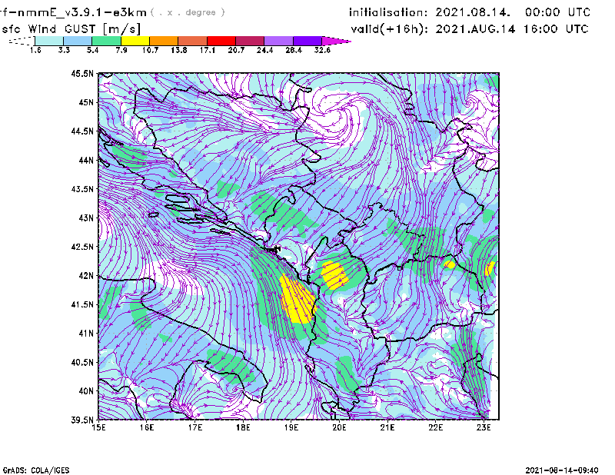Click the legend value 20.7
The width and height of the screenshot is (615, 475).
236,50
